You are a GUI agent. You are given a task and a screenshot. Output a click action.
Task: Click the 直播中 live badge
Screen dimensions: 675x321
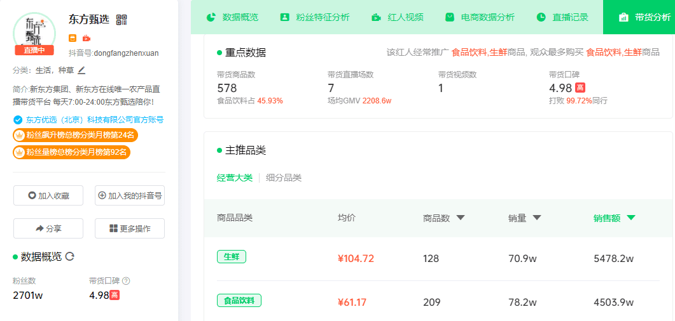coord(34,50)
